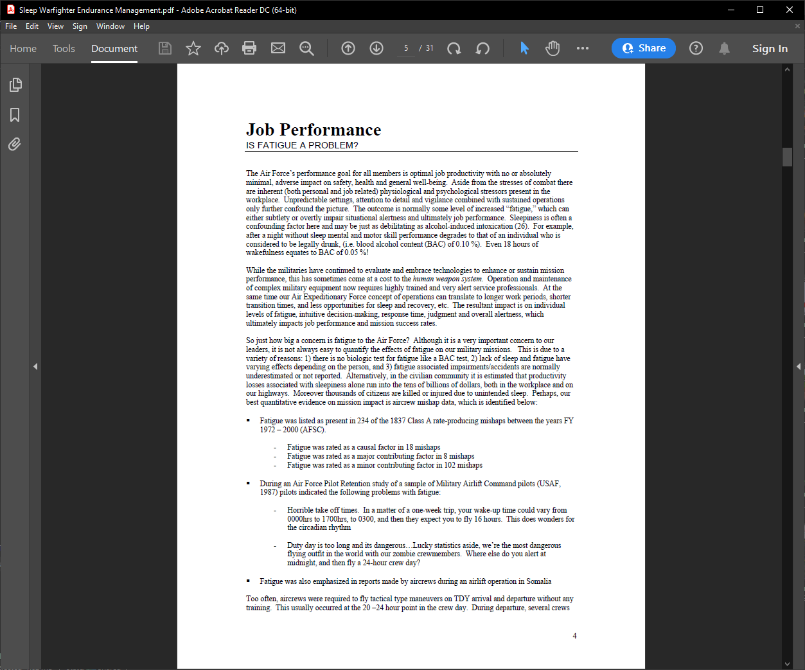Close the document with the menu-bar X

[x=797, y=26]
